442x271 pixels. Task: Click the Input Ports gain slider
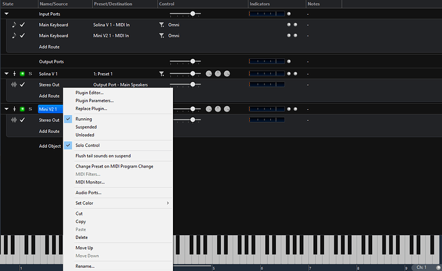tap(185, 13)
